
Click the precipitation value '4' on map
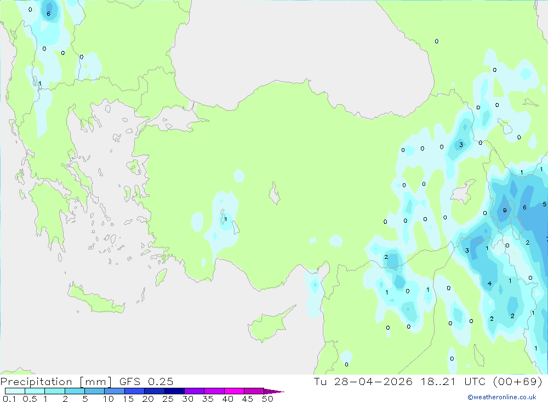pos(489,284)
